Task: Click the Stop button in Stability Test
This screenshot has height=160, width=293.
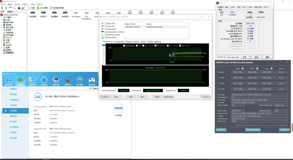Action: pos(116,97)
